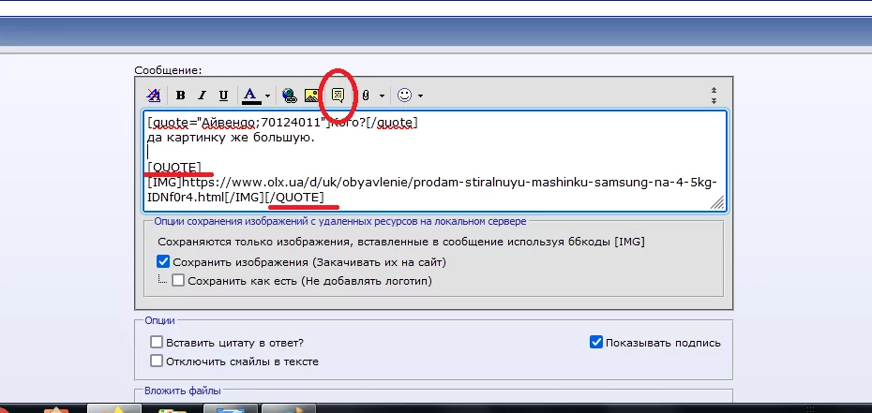Open the font color dropdown arrow
Screen dimensions: 872x413
267,96
